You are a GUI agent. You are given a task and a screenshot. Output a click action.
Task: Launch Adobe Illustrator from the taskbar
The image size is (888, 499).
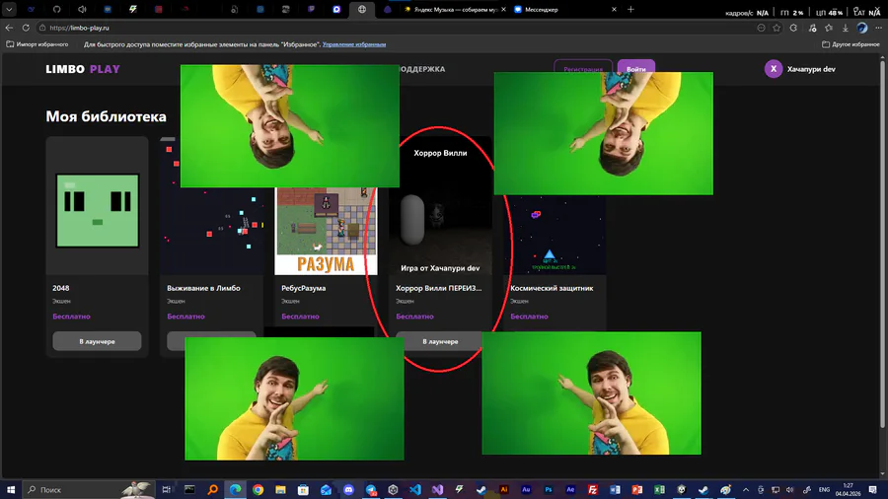coord(503,489)
